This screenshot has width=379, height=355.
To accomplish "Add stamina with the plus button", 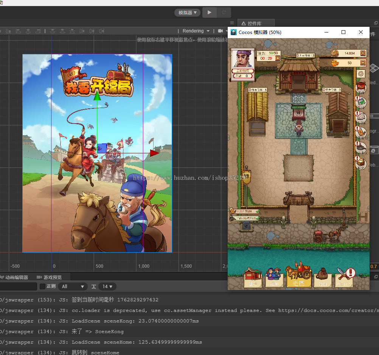I will point(278,58).
